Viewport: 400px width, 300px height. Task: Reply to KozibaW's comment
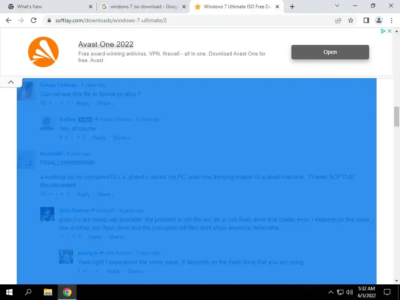click(83, 195)
